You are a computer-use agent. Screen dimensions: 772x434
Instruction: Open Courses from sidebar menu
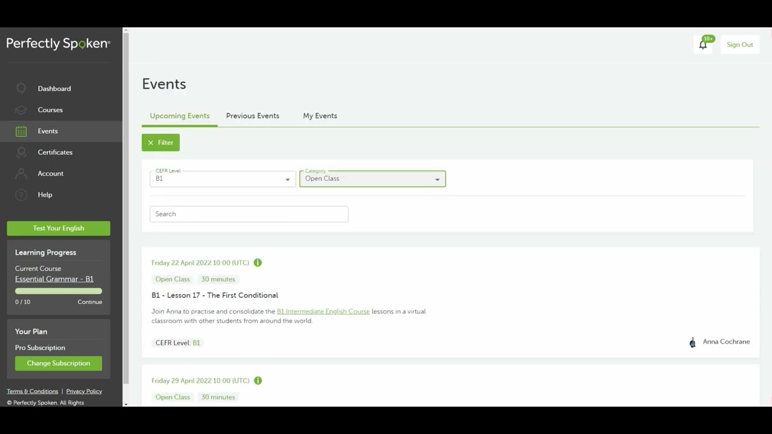click(x=50, y=110)
